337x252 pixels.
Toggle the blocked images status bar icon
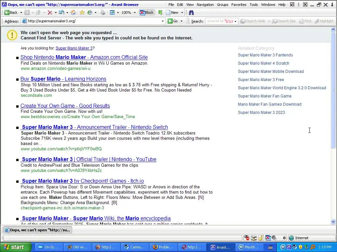[246, 238]
